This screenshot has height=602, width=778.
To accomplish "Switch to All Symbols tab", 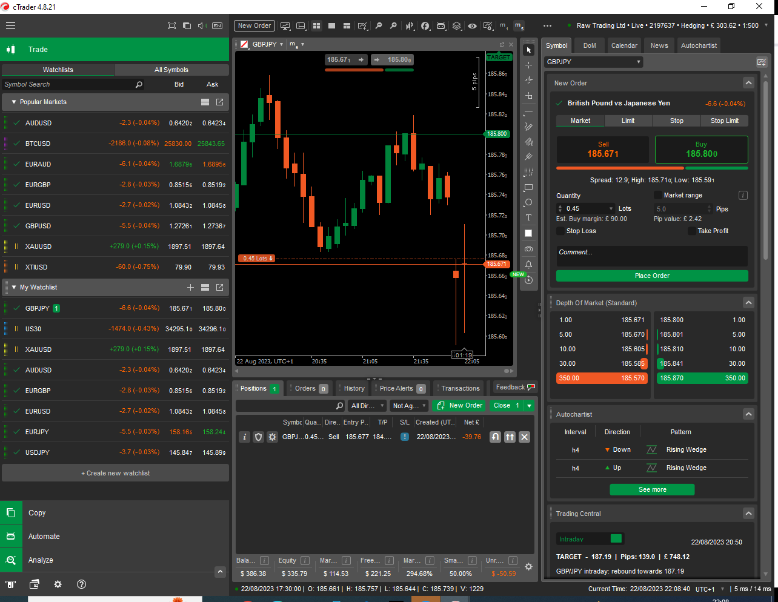I will click(171, 70).
